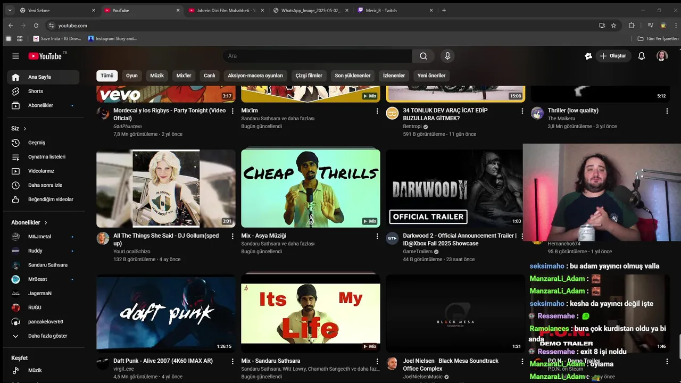The height and width of the screenshot is (383, 681).
Task: Open the daft punk video thumbnail
Action: click(x=166, y=313)
